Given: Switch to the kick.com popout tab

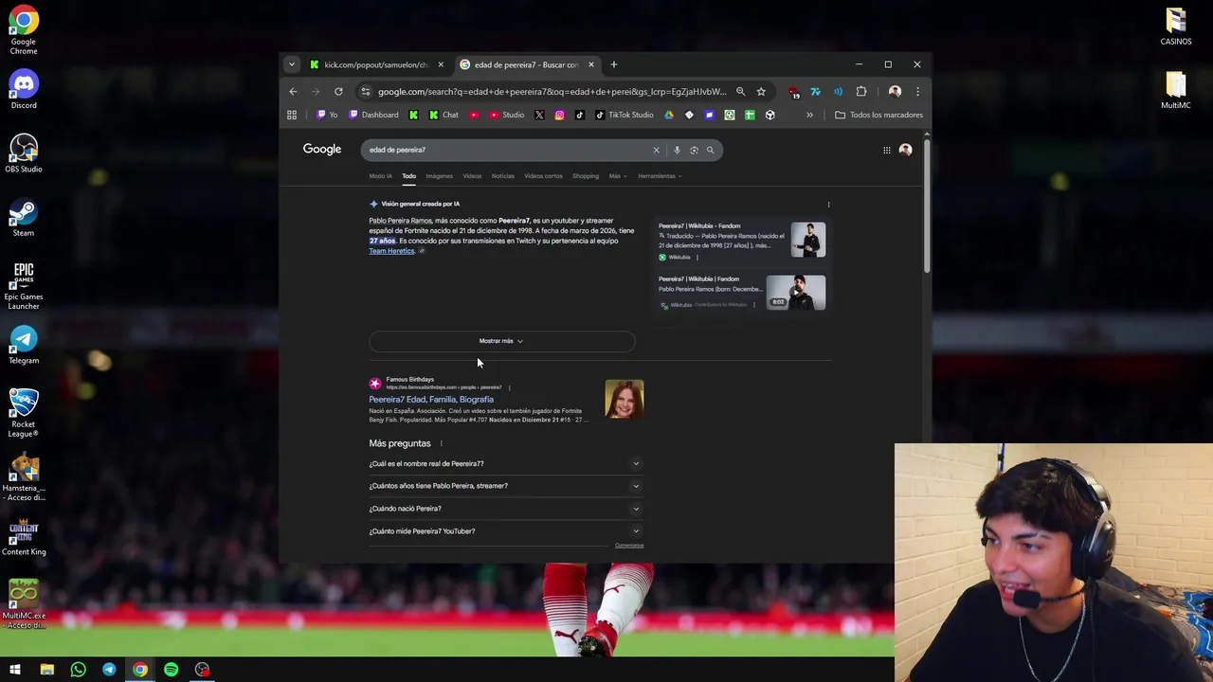Looking at the screenshot, I should pyautogui.click(x=376, y=64).
